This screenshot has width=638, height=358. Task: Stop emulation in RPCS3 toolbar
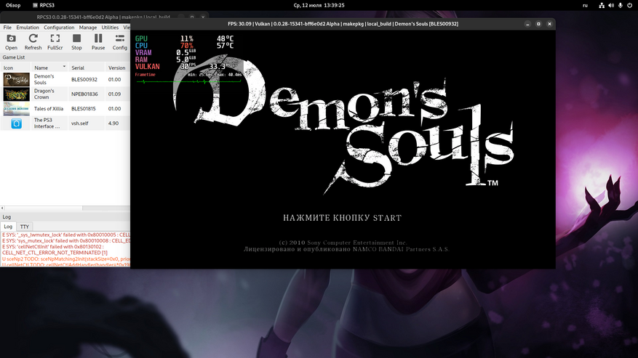click(76, 42)
